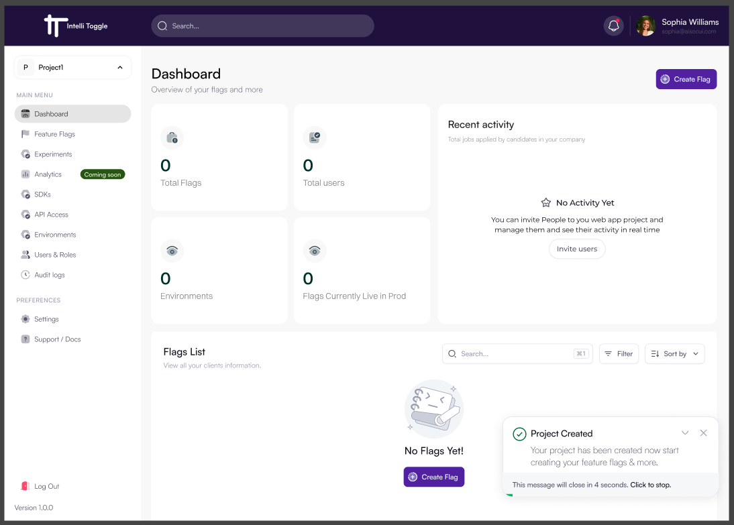This screenshot has height=525, width=734.
Task: Select Users & Roles menu item
Action: pyautogui.click(x=55, y=255)
